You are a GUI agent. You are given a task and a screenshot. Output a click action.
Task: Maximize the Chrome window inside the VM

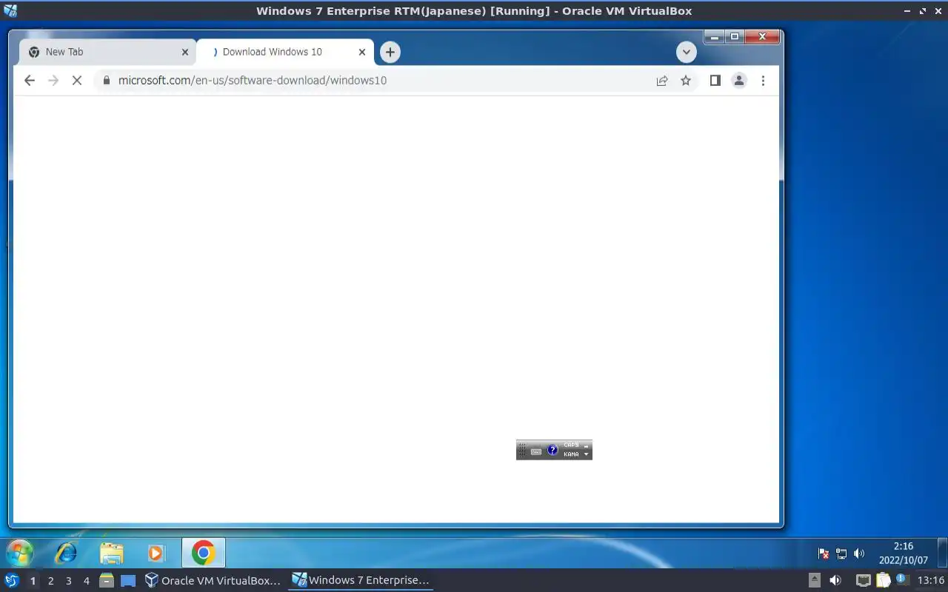click(x=735, y=36)
